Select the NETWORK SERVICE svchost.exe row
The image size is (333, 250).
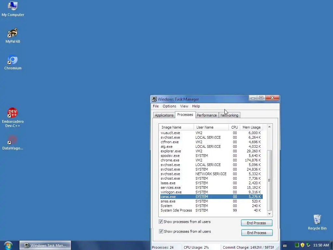[211, 174]
